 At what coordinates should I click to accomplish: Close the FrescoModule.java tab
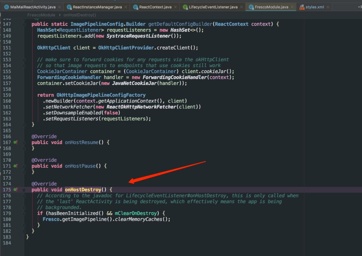coord(292,7)
